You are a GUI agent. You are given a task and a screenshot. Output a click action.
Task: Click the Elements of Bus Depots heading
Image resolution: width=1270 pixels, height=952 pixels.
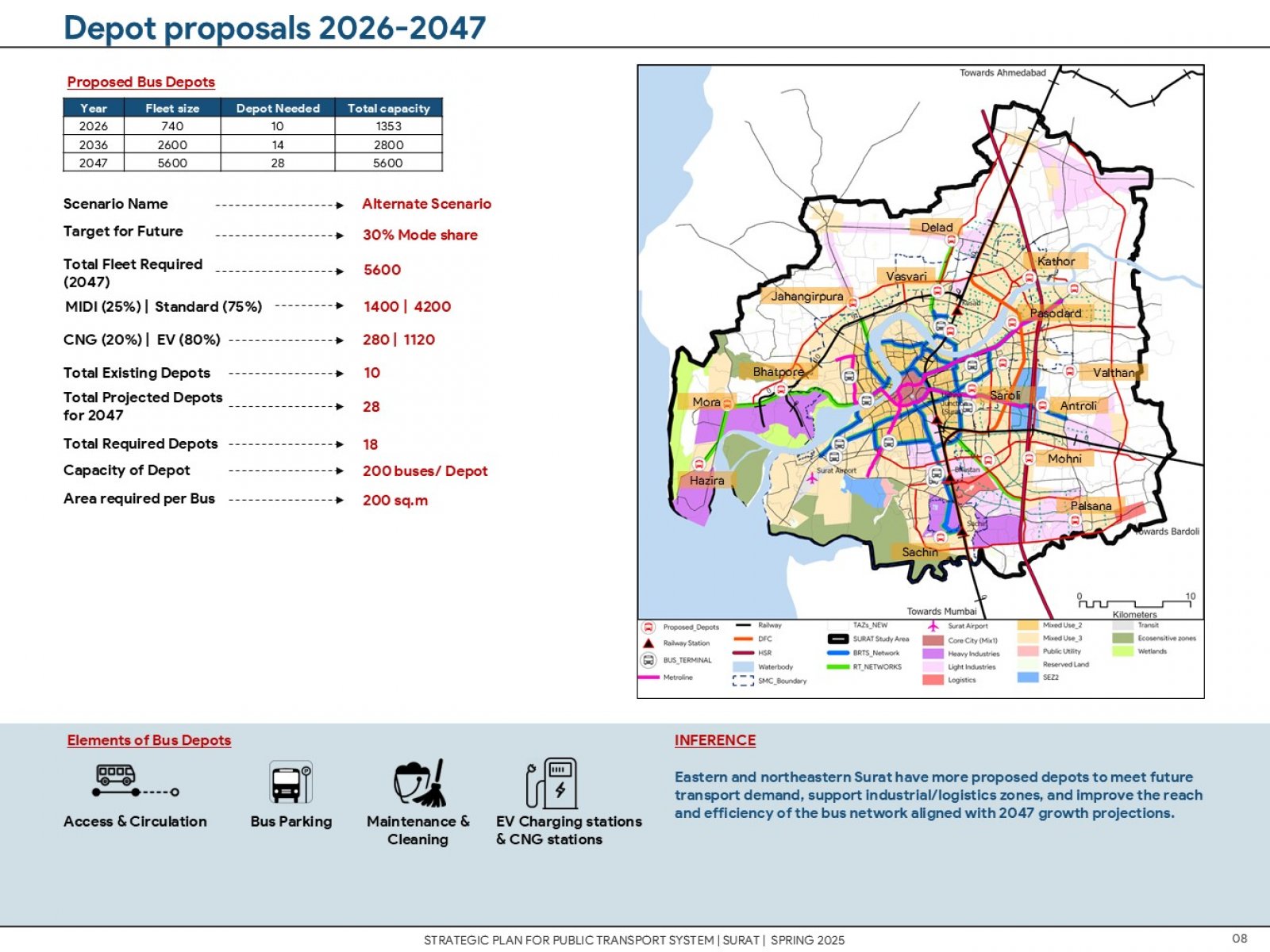[149, 740]
